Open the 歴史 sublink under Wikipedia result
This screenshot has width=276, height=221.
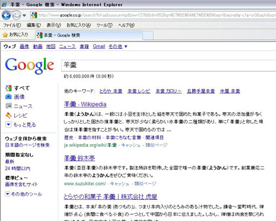coord(68,138)
